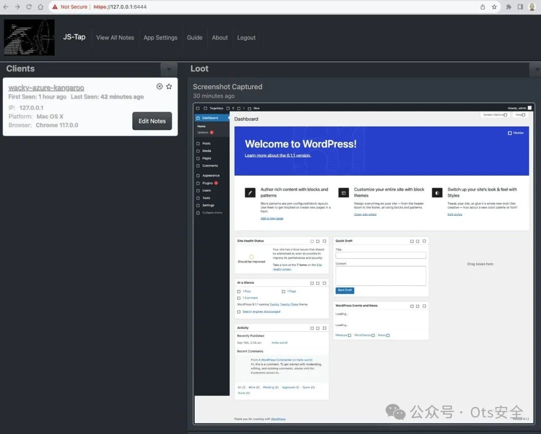The height and width of the screenshot is (434, 541).
Task: Click the Howdy, admin account menu
Action: point(519,108)
